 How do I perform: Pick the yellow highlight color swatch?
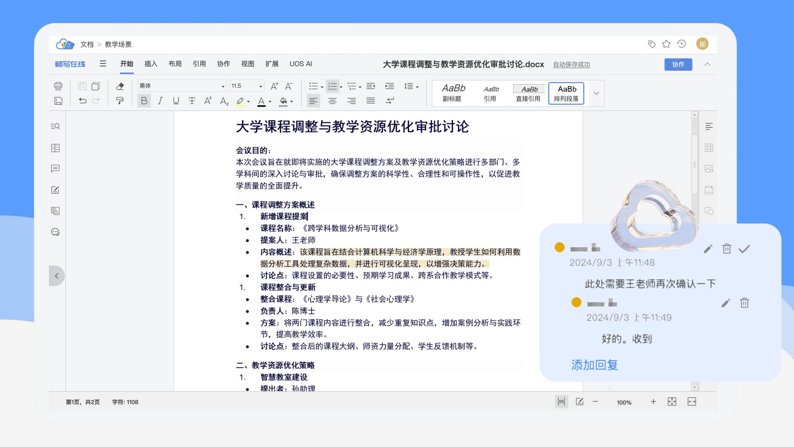tap(240, 101)
